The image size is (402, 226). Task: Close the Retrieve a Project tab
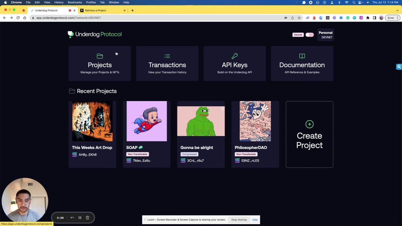124,10
